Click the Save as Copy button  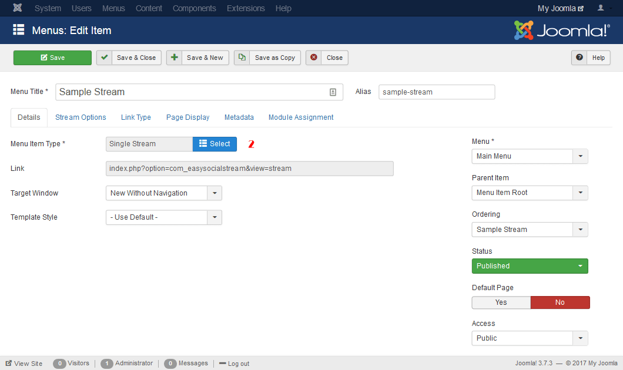267,58
